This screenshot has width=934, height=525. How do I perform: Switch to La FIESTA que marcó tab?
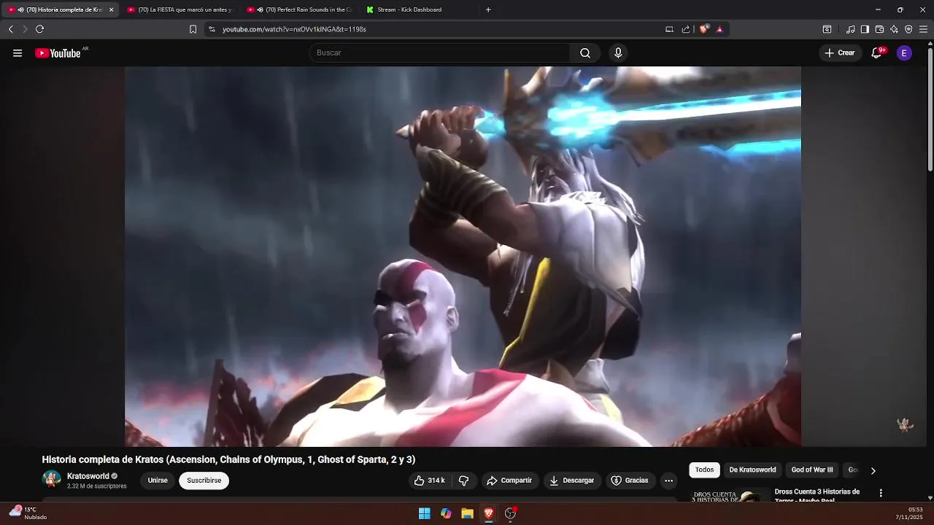point(180,9)
